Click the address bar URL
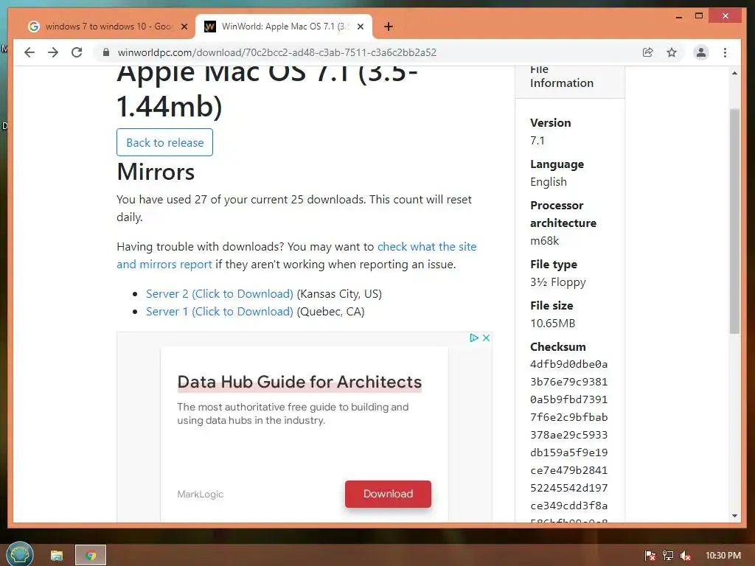 click(277, 52)
